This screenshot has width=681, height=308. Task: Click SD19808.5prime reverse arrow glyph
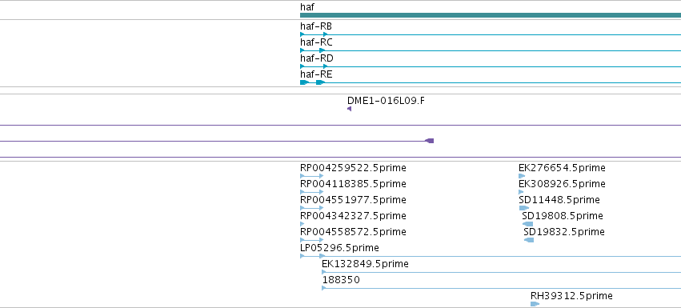pyautogui.click(x=527, y=224)
